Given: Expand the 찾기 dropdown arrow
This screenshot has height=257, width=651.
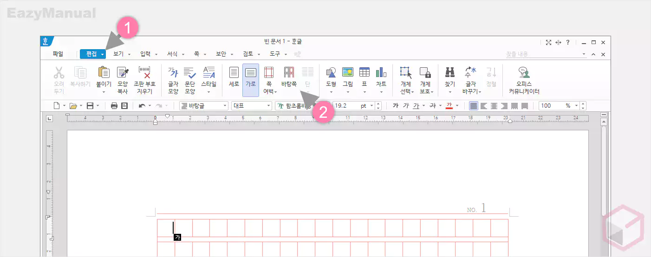Looking at the screenshot, I should coord(449,92).
